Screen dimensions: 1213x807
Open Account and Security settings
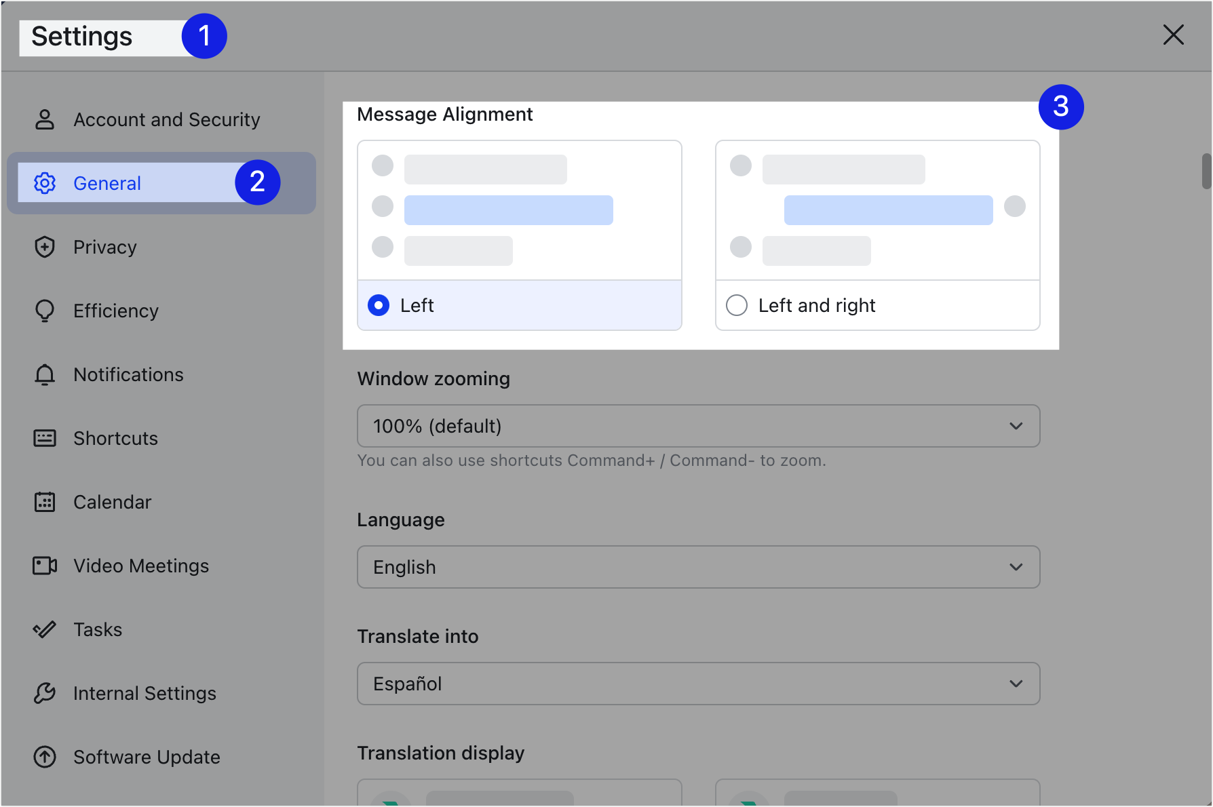point(166,119)
